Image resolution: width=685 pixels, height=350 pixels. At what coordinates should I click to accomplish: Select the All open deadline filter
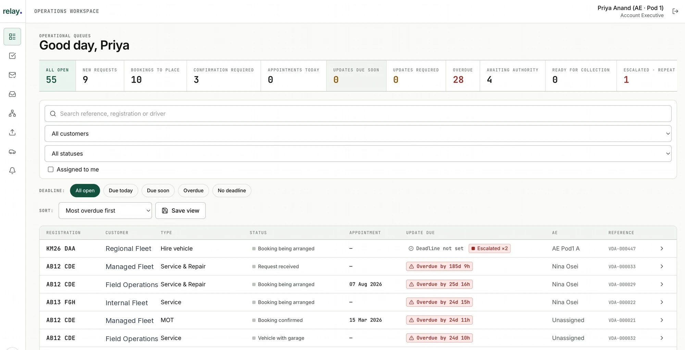pos(85,191)
